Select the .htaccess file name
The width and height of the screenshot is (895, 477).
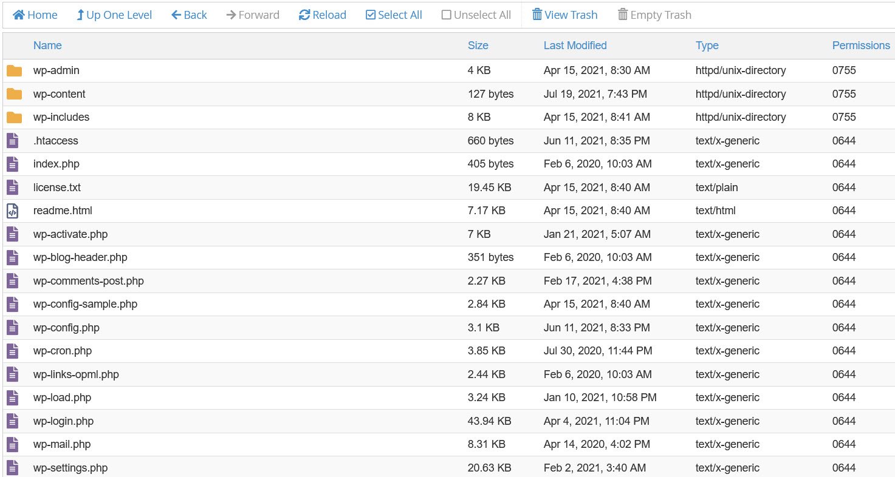(56, 141)
